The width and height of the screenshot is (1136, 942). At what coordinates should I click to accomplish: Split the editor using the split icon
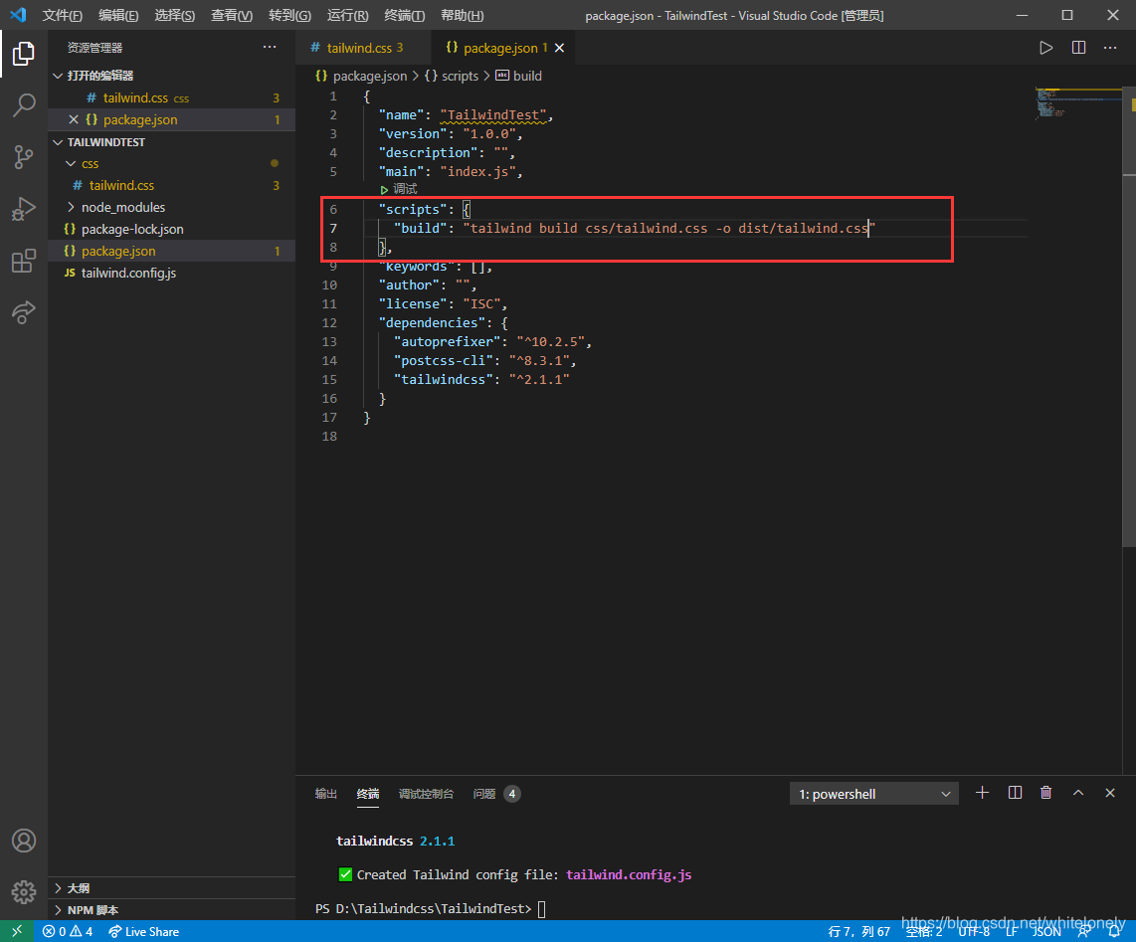point(1078,47)
